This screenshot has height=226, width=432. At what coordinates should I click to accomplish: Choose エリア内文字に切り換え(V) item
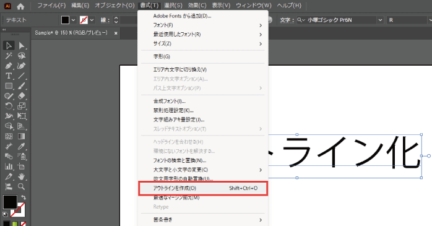coord(203,70)
